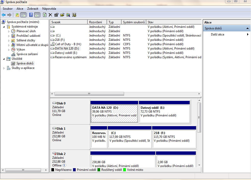
Task: Toggle the show/hide action pane button
Action: [37, 15]
